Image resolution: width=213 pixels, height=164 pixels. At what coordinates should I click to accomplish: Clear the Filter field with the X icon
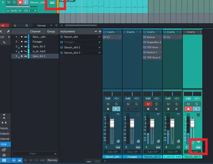pyautogui.click(x=55, y=154)
